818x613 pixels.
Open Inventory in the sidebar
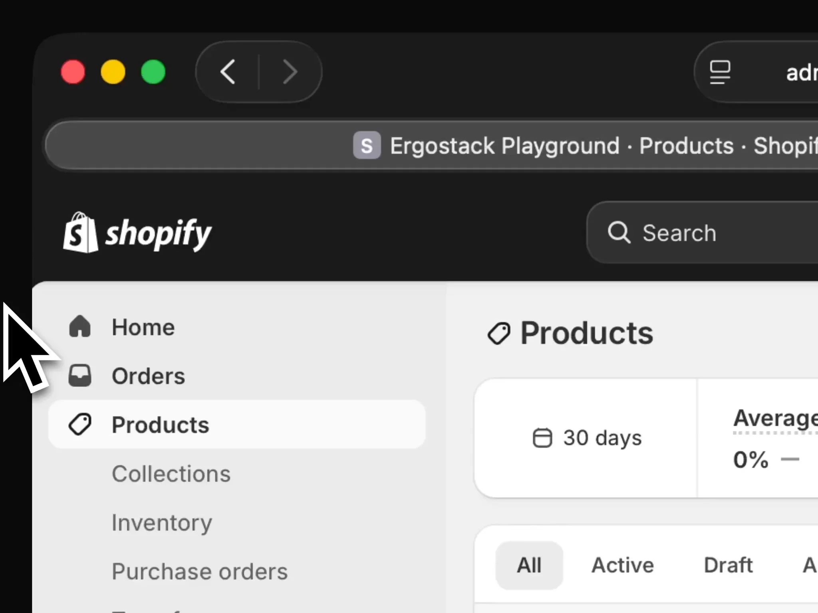tap(162, 522)
